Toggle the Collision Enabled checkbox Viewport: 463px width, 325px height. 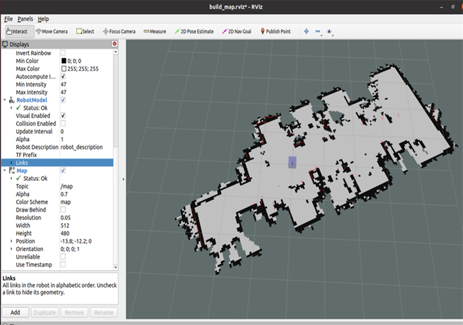point(63,123)
